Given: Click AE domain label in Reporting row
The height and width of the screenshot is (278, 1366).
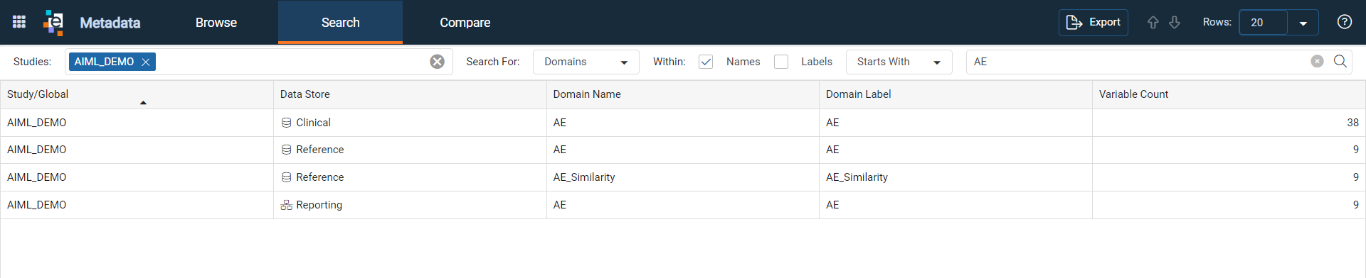Looking at the screenshot, I should point(832,205).
